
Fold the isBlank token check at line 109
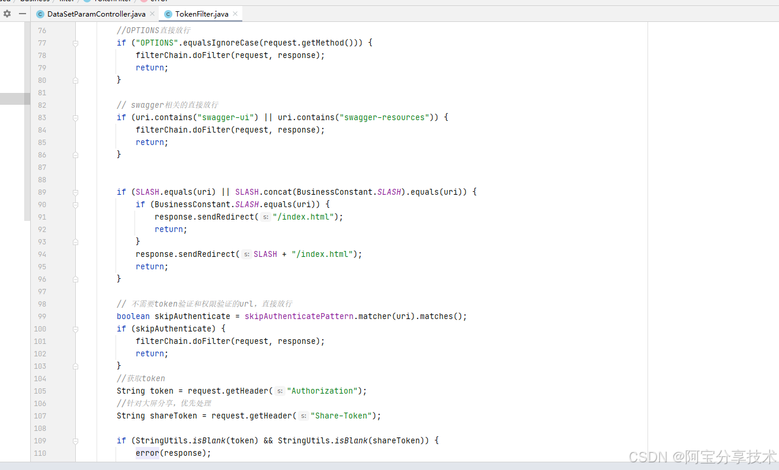[x=75, y=441]
